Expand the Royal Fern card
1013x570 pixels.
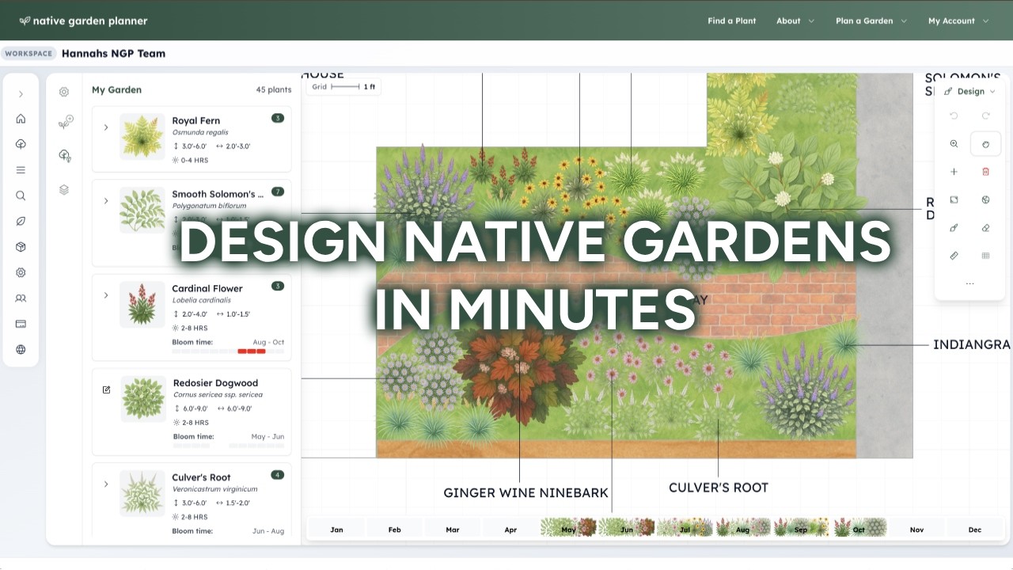click(106, 127)
